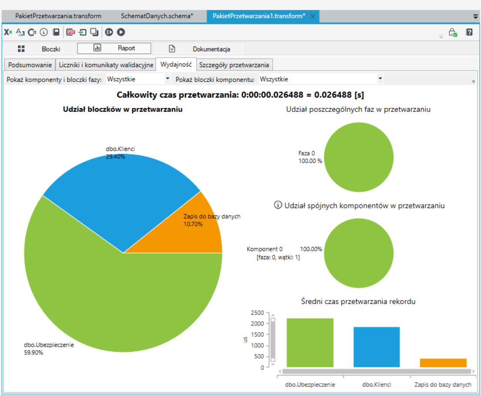The height and width of the screenshot is (395, 481).
Task: Expand the main toolbar overflow arrow
Action: tap(441, 37)
